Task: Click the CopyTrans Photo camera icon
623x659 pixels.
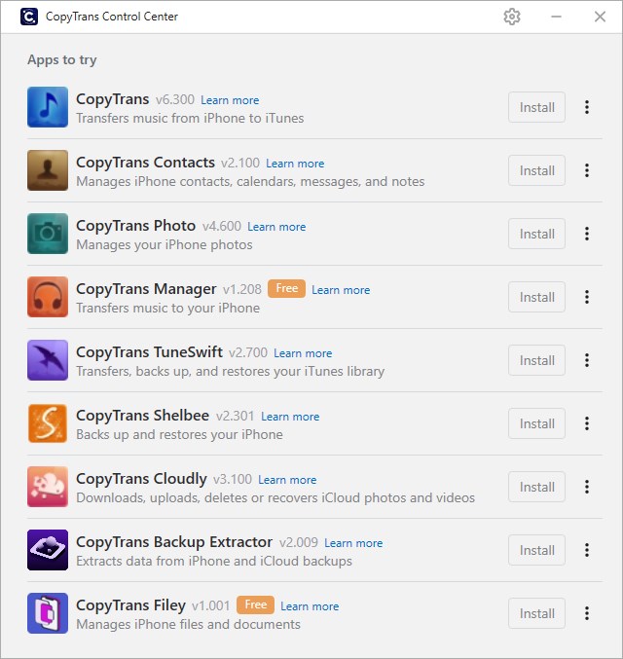Action: pos(48,234)
